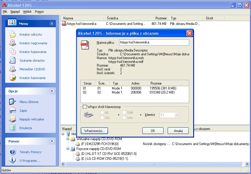
Task: Click the O Programie info icon
Action: click(x=12, y=160)
